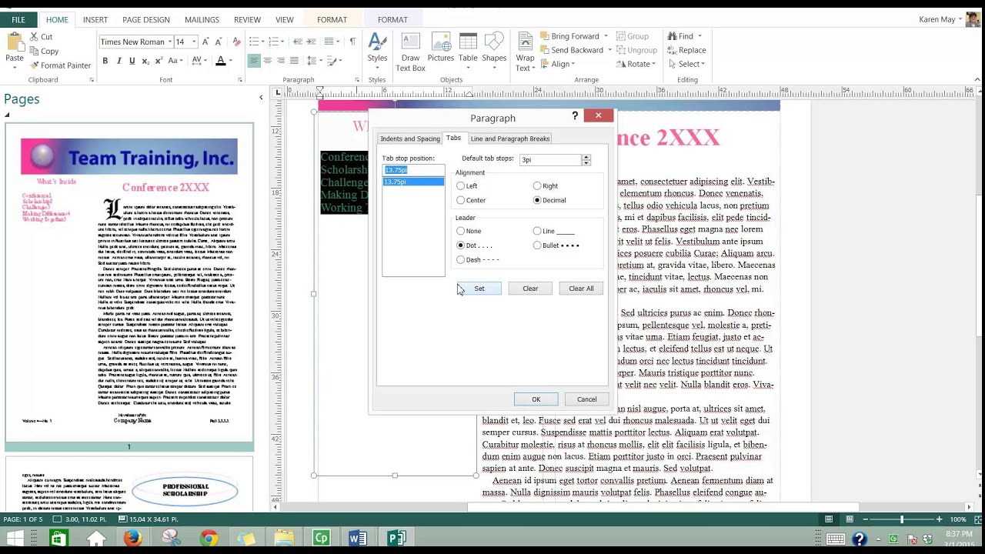Toggle Bold formatting

[105, 61]
